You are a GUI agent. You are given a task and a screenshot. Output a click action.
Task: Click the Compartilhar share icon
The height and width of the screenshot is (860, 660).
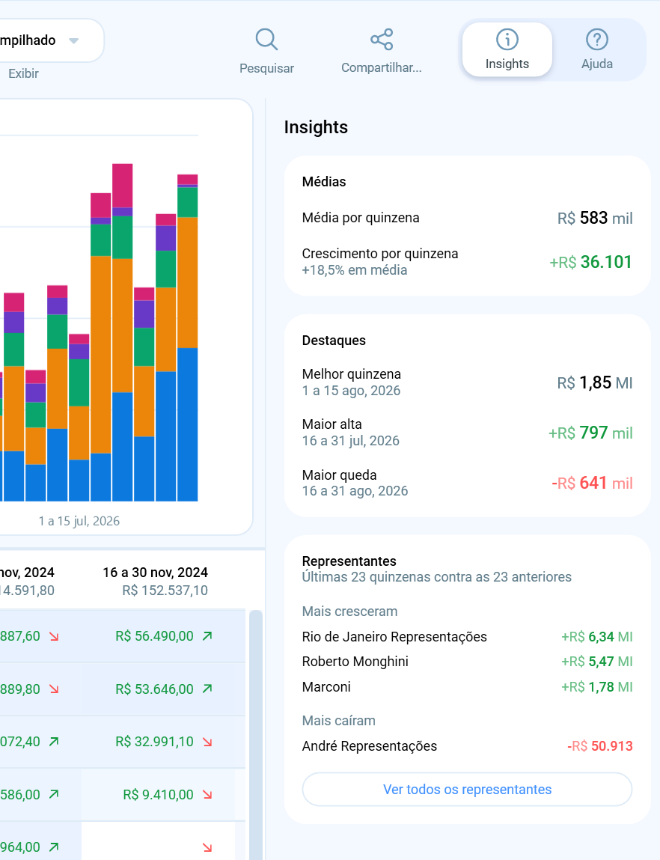point(382,40)
